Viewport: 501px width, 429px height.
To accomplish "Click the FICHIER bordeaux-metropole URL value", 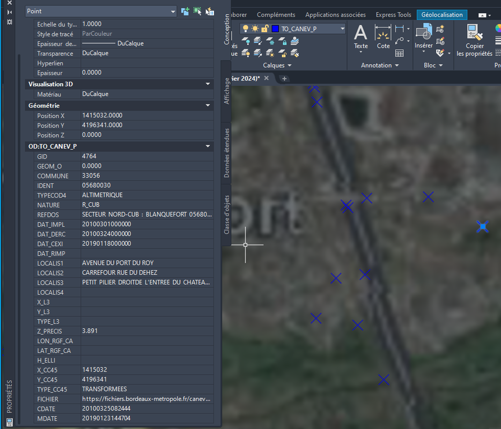I will pyautogui.click(x=147, y=399).
